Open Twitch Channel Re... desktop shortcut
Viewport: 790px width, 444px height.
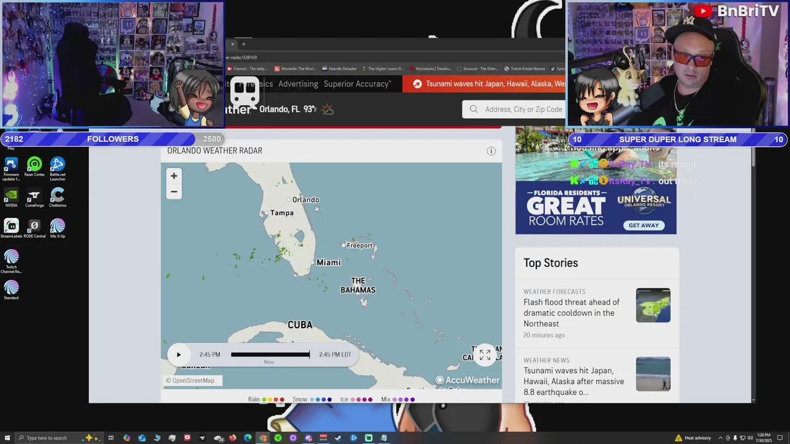(x=11, y=262)
